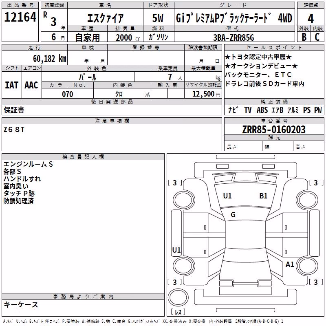Click the sales point ★オークションデビュー★
Screen dimensions: 326x326
coord(261,66)
